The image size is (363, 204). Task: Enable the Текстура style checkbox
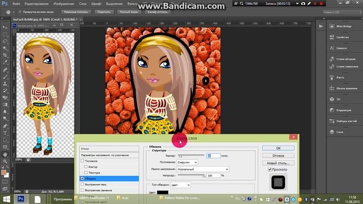tap(86, 172)
